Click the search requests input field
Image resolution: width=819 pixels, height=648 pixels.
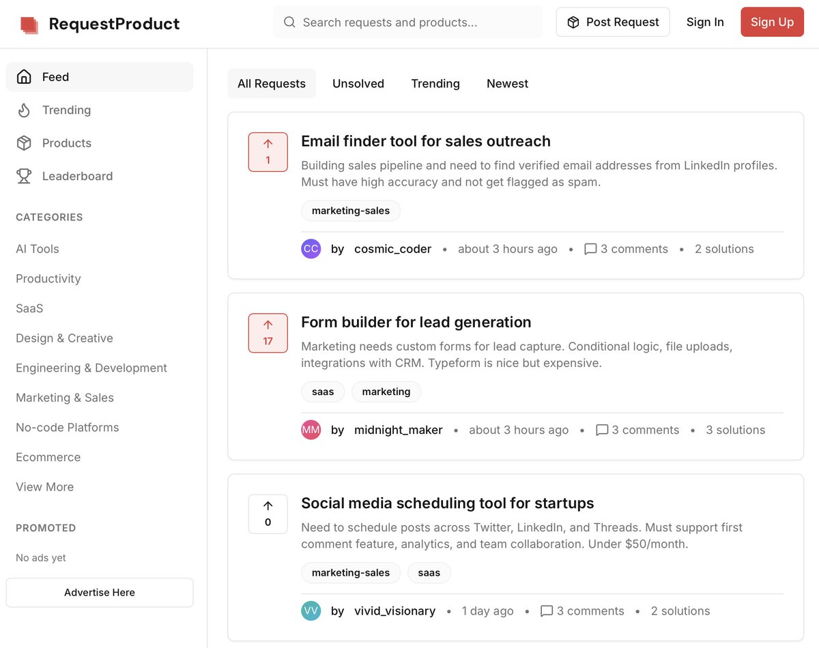pyautogui.click(x=409, y=22)
